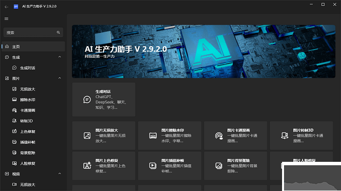
Task: Click the sidebar 背景抠除 icon
Action: point(14,153)
